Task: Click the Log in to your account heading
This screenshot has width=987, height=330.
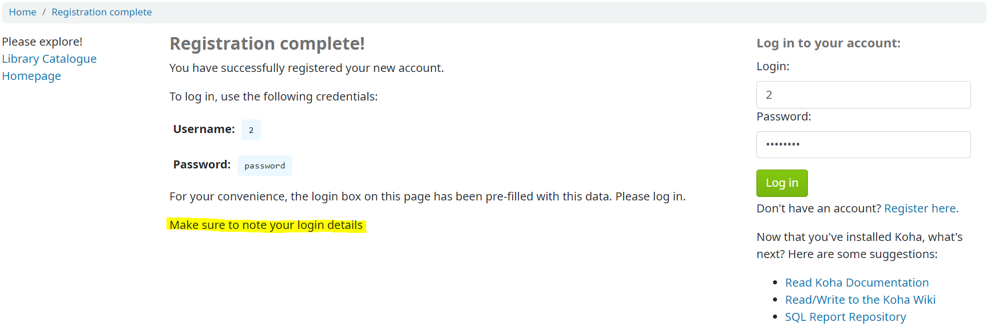Action: pyautogui.click(x=829, y=43)
